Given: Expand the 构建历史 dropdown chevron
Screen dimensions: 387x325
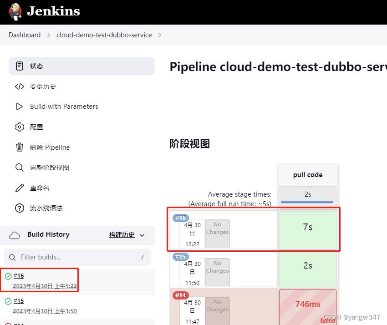Looking at the screenshot, I should tap(142, 235).
